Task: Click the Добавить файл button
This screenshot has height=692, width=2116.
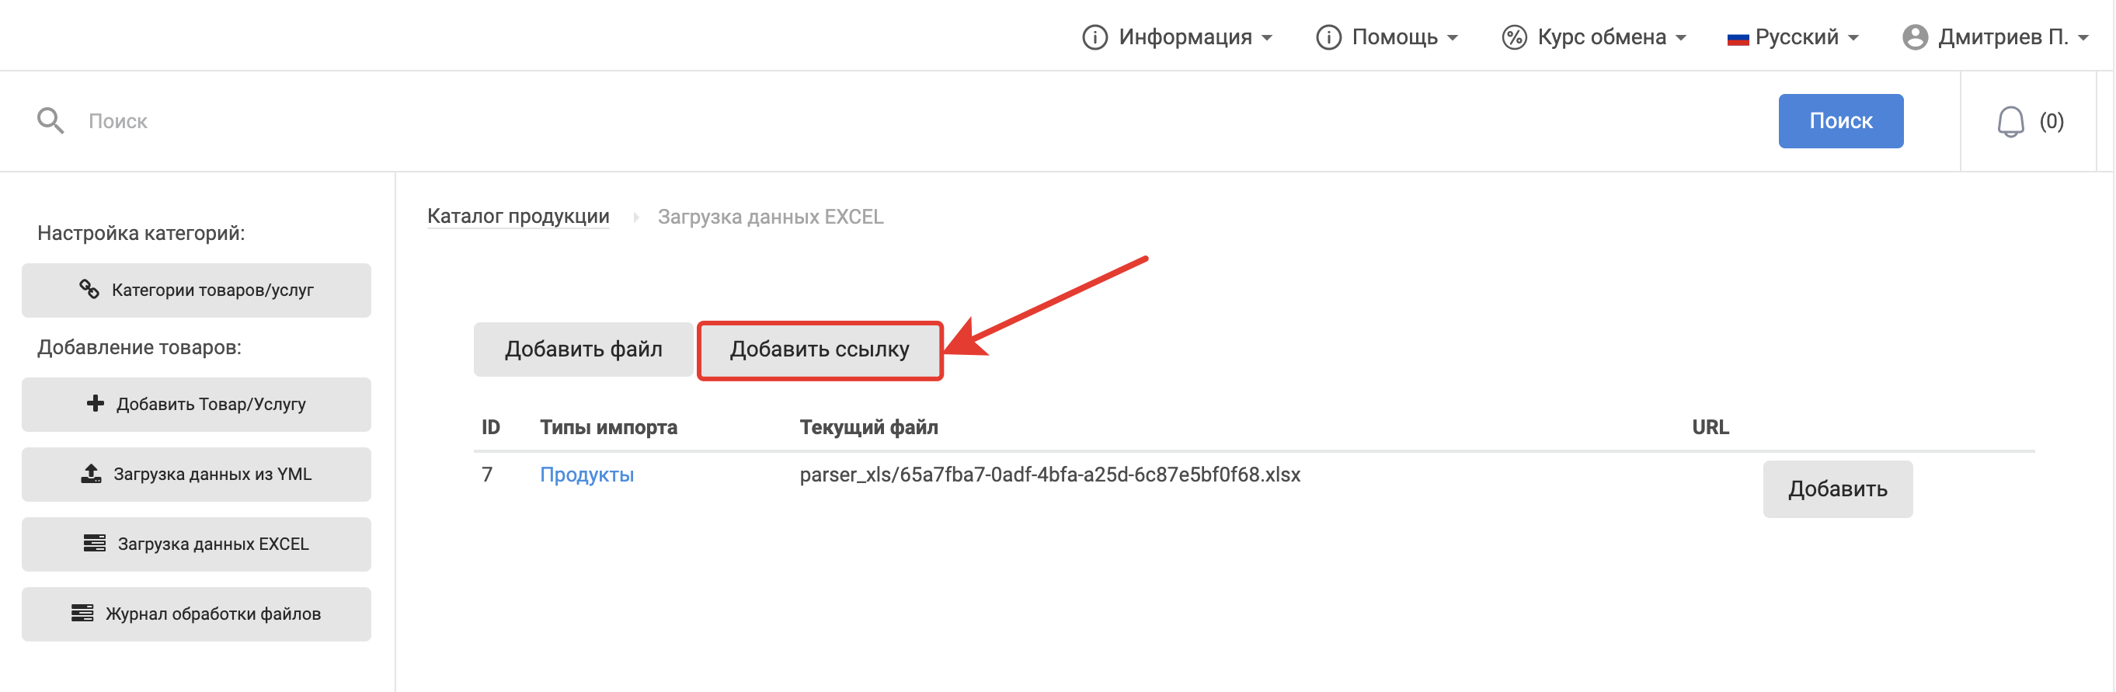Action: 583,349
